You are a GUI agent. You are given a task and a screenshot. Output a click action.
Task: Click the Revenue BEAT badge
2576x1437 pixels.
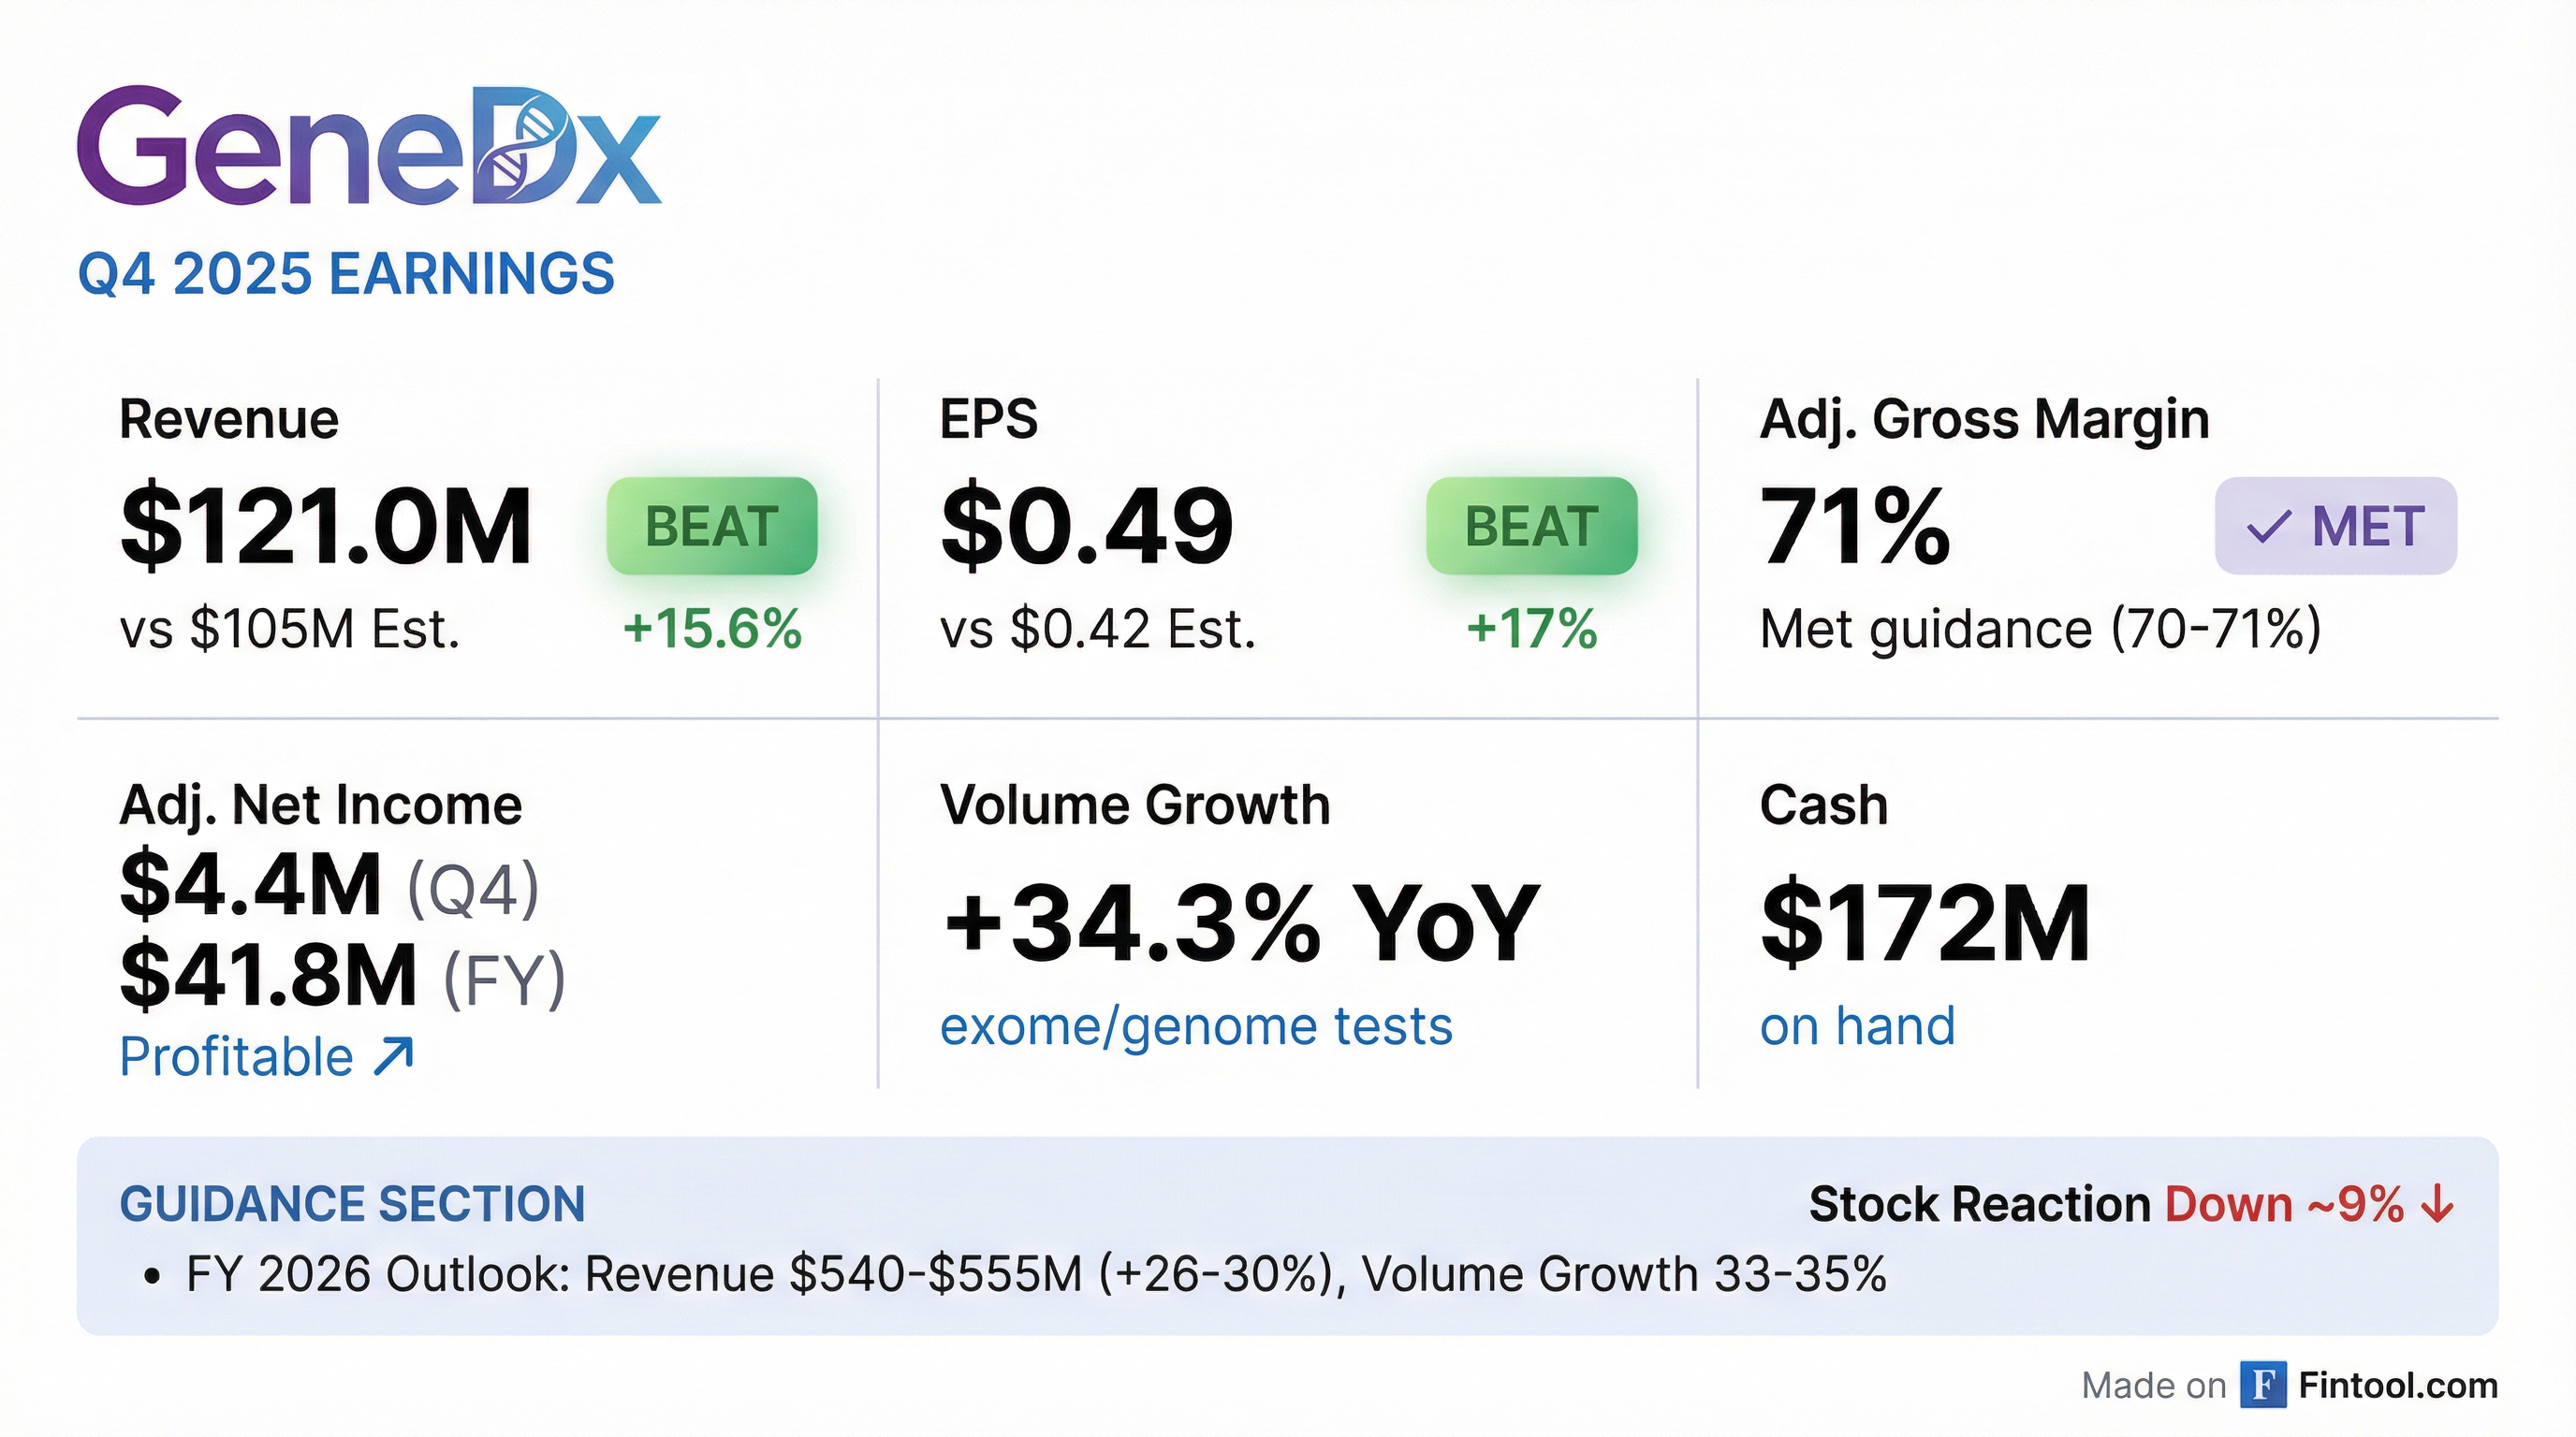711,526
